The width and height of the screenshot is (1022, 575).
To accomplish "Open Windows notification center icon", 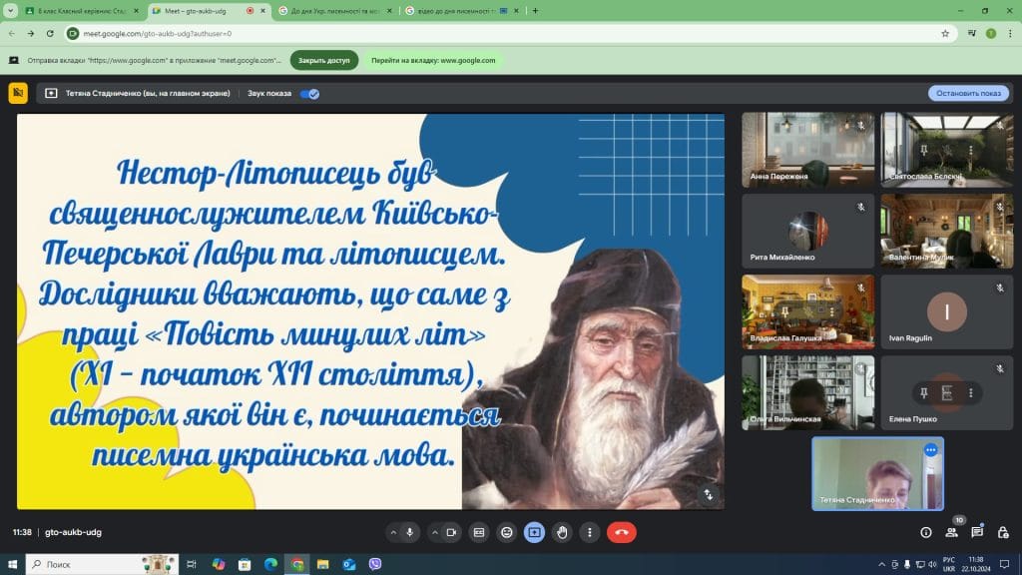I will [1005, 564].
